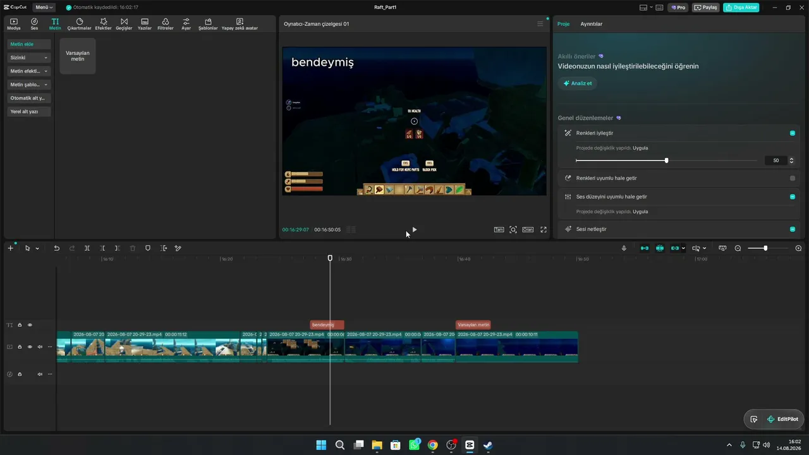Click the timeline toolbar icon left of the magic wand
This screenshot has height=455, width=809.
coord(164,248)
